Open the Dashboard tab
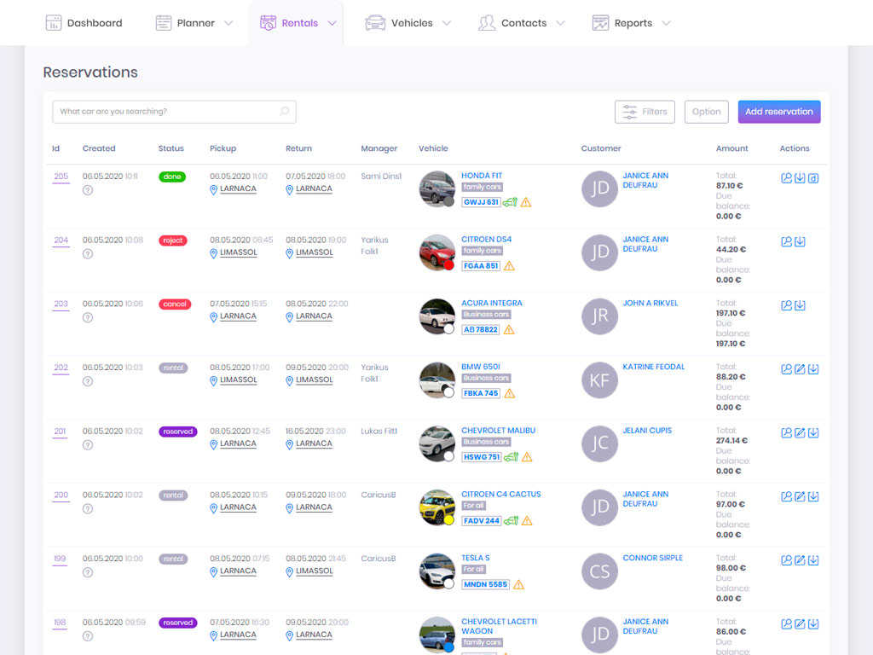 point(84,23)
